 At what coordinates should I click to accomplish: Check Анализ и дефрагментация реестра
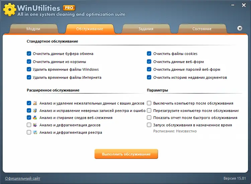click(x=29, y=132)
